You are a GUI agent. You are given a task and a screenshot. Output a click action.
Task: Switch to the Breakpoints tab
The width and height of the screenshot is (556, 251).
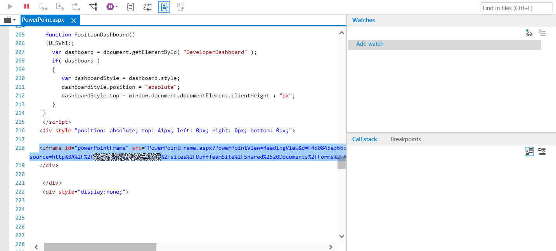pos(405,139)
